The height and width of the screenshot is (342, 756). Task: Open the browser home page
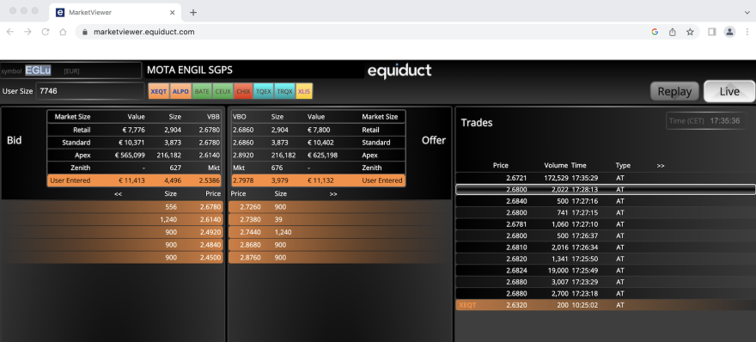pyautogui.click(x=63, y=32)
